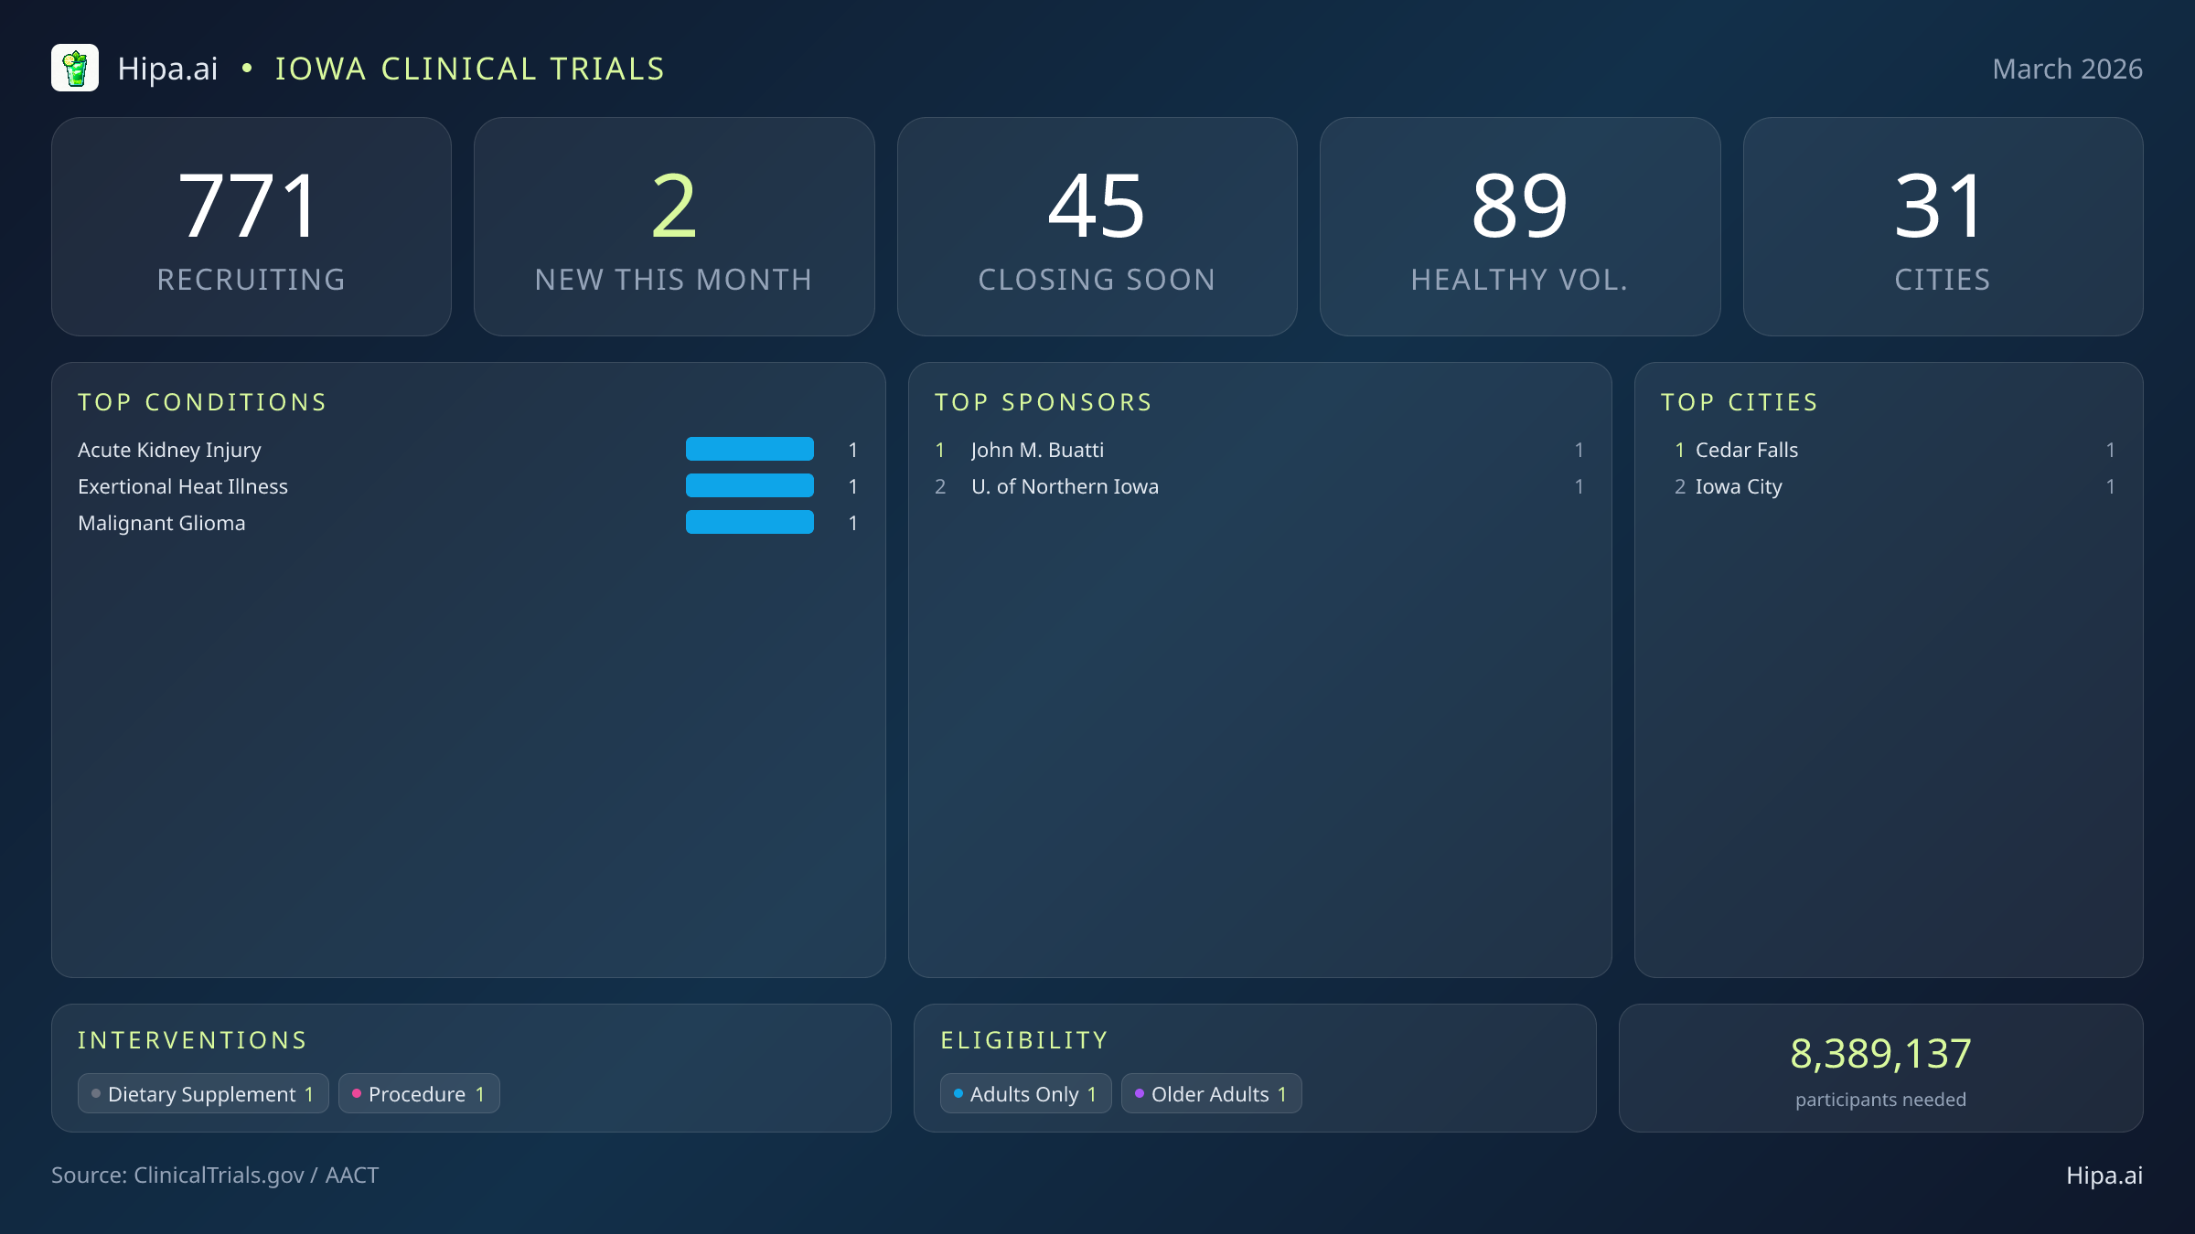Click the purple dot on Older Adults chip
2195x1234 pixels.
[x=1139, y=1093]
